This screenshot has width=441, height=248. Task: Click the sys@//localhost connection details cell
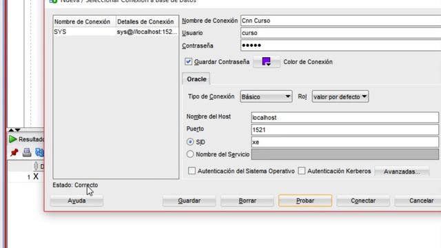click(x=147, y=32)
